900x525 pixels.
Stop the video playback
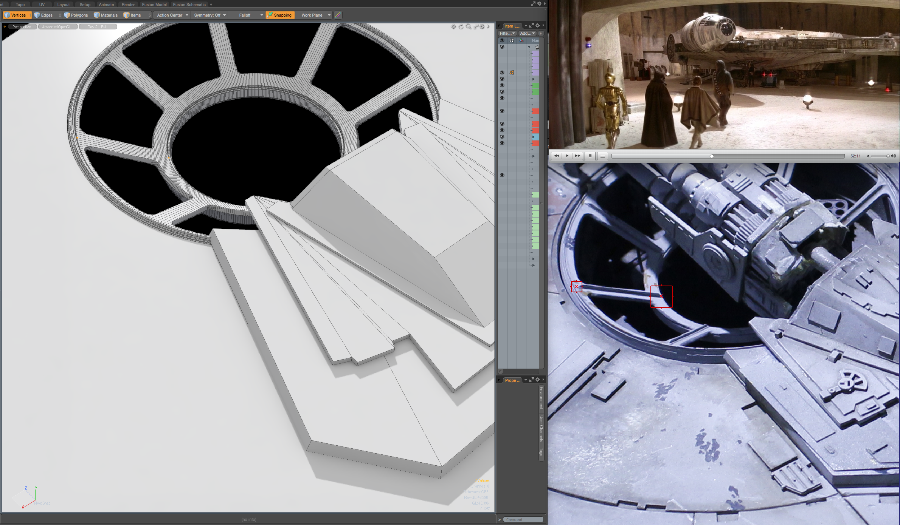click(x=590, y=156)
